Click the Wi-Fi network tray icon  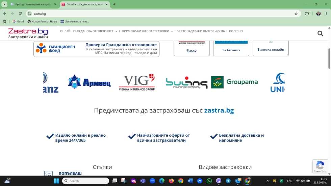coord(298,181)
